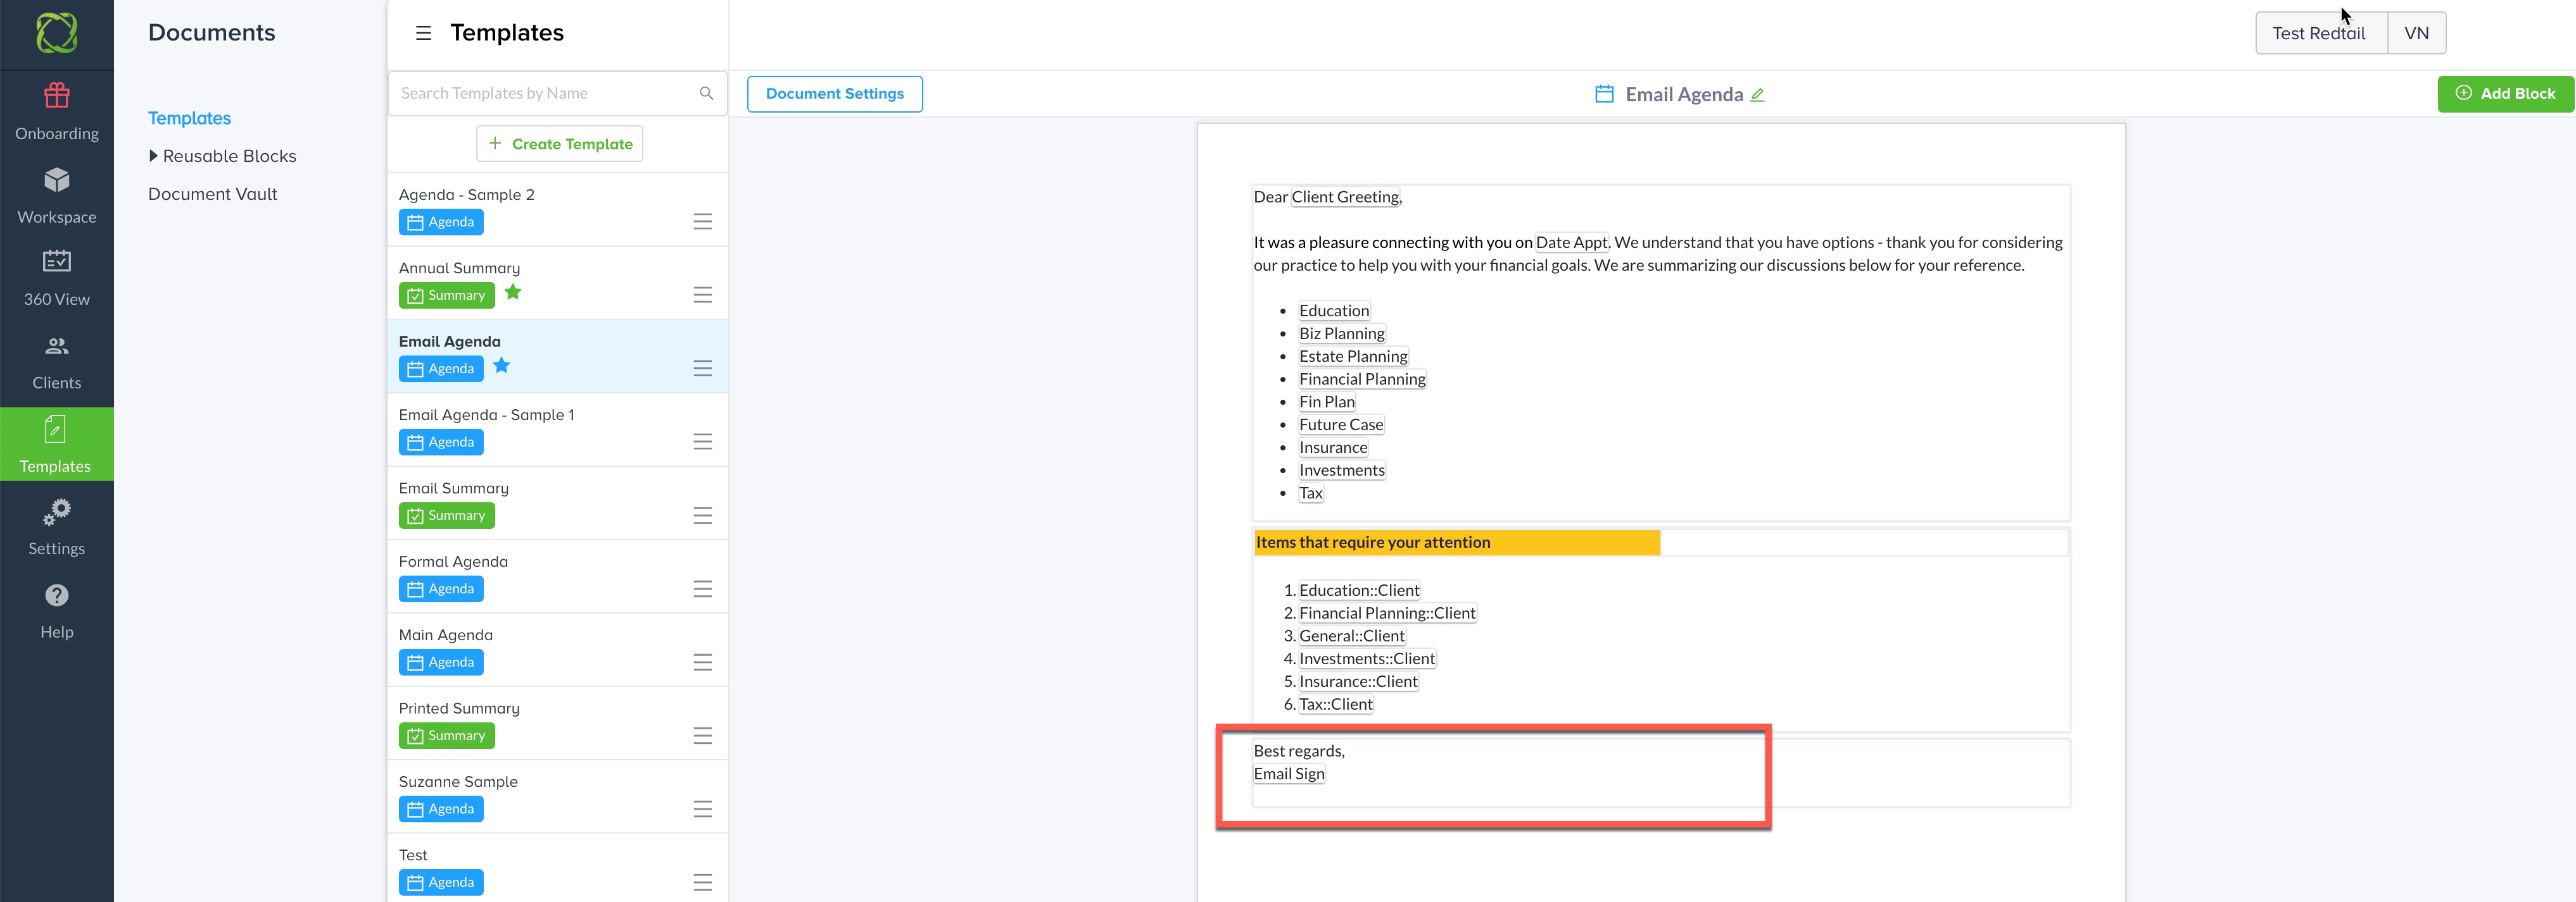Unfavorite Email Agenda by clicking its star
2576x902 pixels.
point(501,367)
